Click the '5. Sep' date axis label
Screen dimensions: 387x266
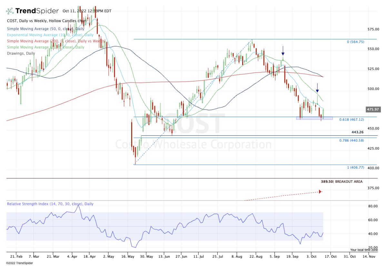pyautogui.click(x=275, y=256)
